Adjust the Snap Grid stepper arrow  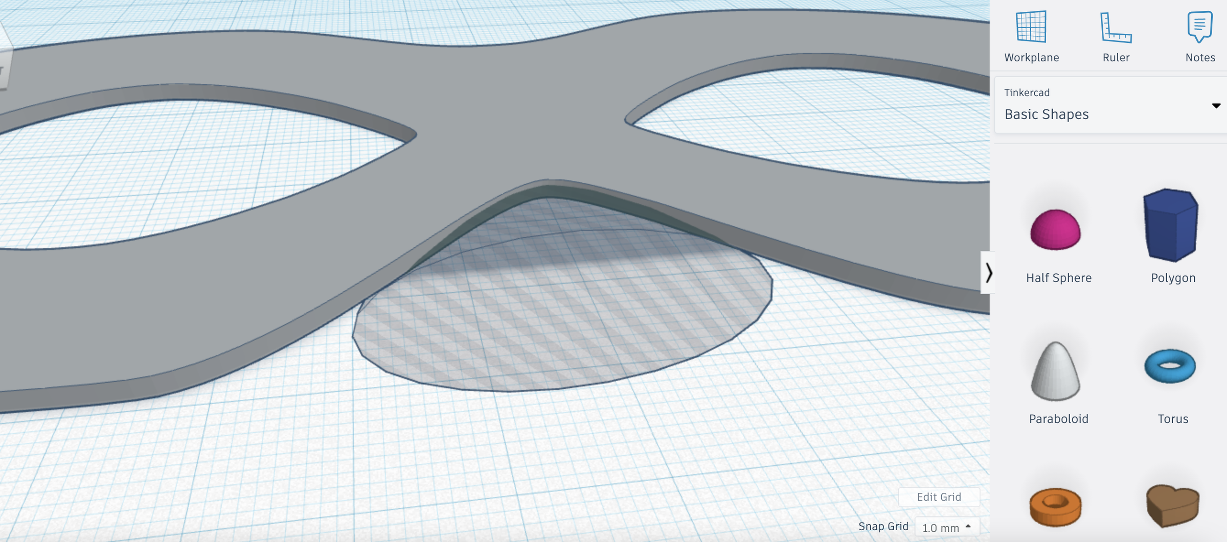pos(968,526)
